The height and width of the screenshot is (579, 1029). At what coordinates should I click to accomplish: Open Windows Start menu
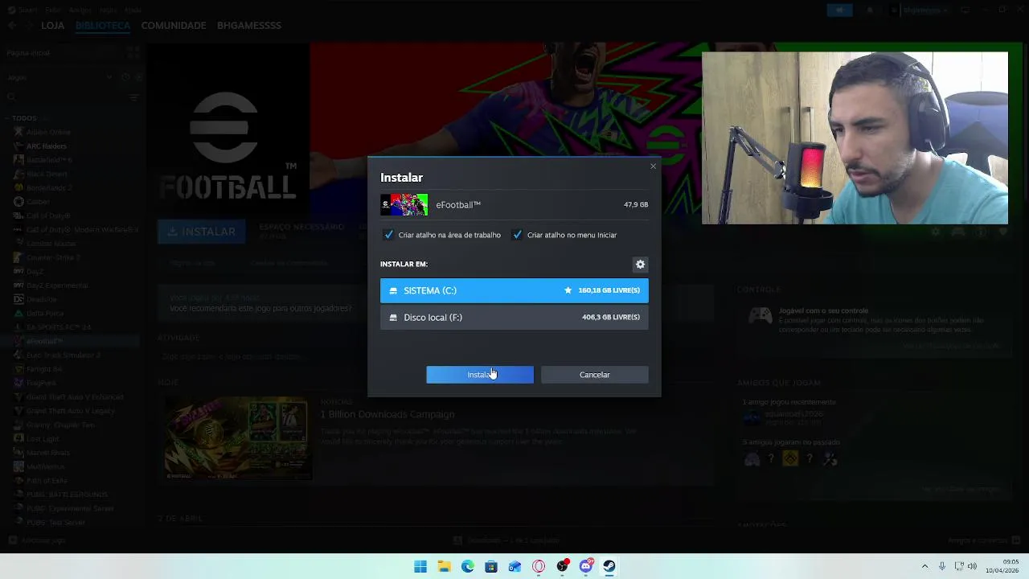pyautogui.click(x=420, y=567)
